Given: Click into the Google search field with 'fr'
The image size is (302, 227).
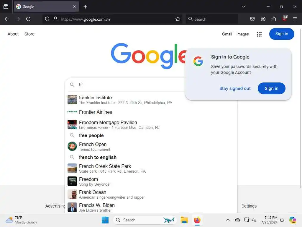Looking at the screenshot, I should [x=131, y=85].
